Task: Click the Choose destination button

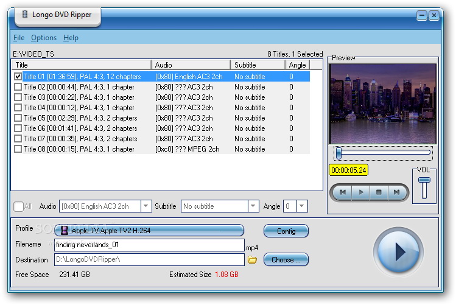Action: pos(286,260)
